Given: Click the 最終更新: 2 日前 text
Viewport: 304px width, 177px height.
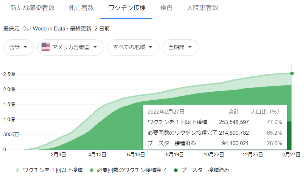Looking at the screenshot, I should (90, 29).
